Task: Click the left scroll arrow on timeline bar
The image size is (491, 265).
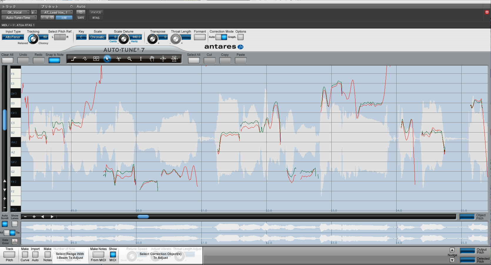Action: click(x=43, y=217)
